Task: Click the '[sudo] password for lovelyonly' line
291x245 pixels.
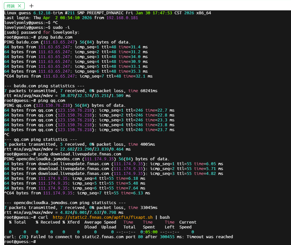Action: pos(42,32)
